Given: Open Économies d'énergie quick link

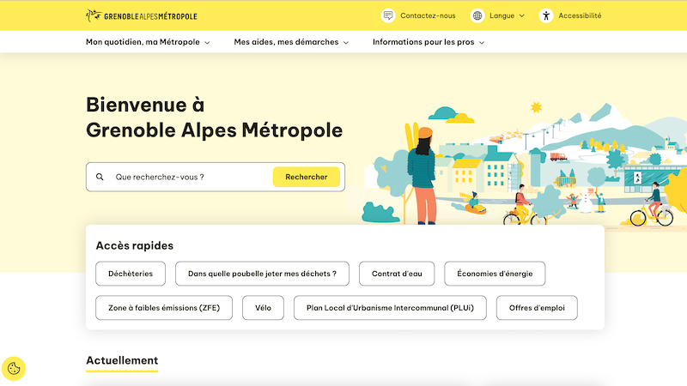Looking at the screenshot, I should (495, 274).
